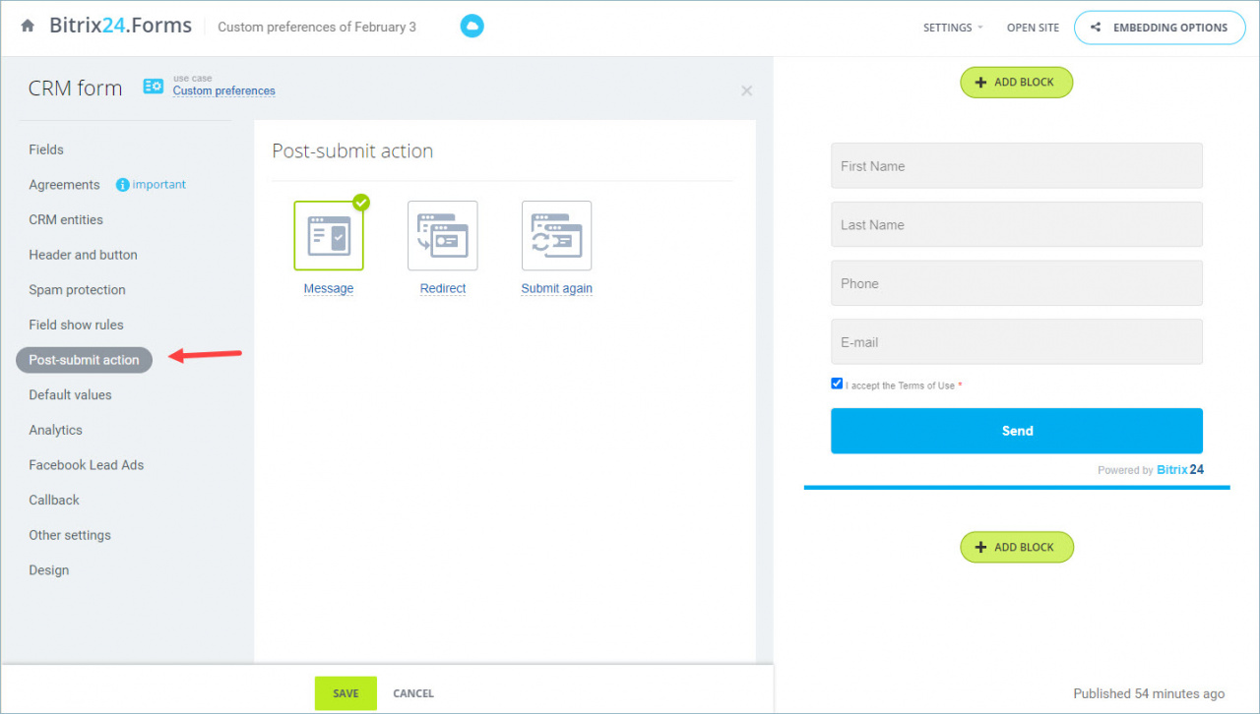Click the Cancel button
This screenshot has width=1260, height=714.
pos(413,693)
